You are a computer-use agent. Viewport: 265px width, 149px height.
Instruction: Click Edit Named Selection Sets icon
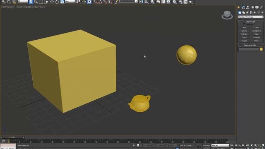116,2
